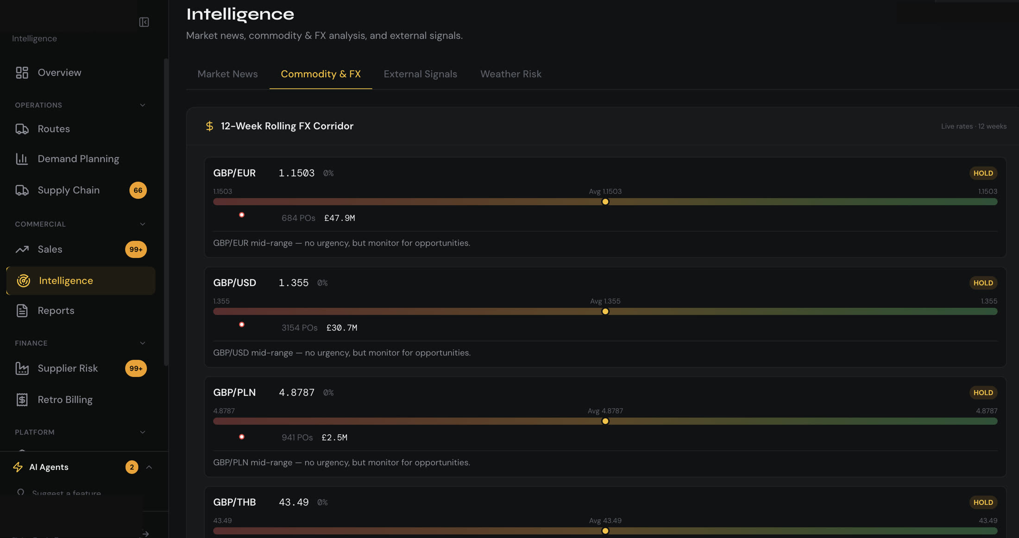This screenshot has height=538, width=1019.
Task: Click the 4.8787 rate value beside GBP/PLN
Action: [296, 393]
